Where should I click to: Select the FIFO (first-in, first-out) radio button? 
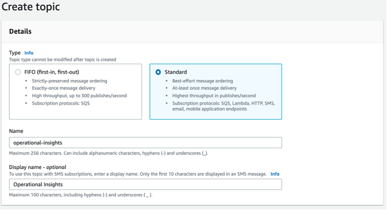pos(18,72)
